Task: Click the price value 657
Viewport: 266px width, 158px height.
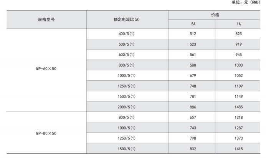Action: point(193,117)
